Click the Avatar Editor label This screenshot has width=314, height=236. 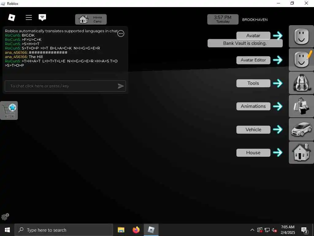(253, 60)
